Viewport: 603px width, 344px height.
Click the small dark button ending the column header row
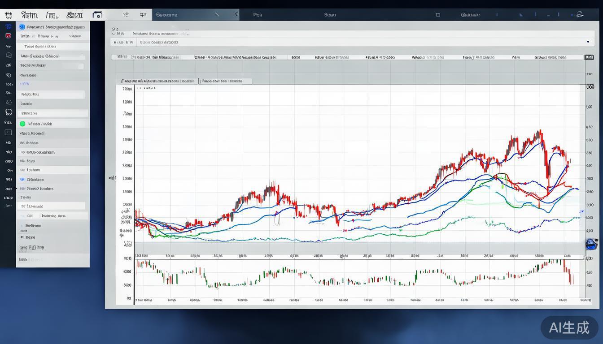point(589,57)
